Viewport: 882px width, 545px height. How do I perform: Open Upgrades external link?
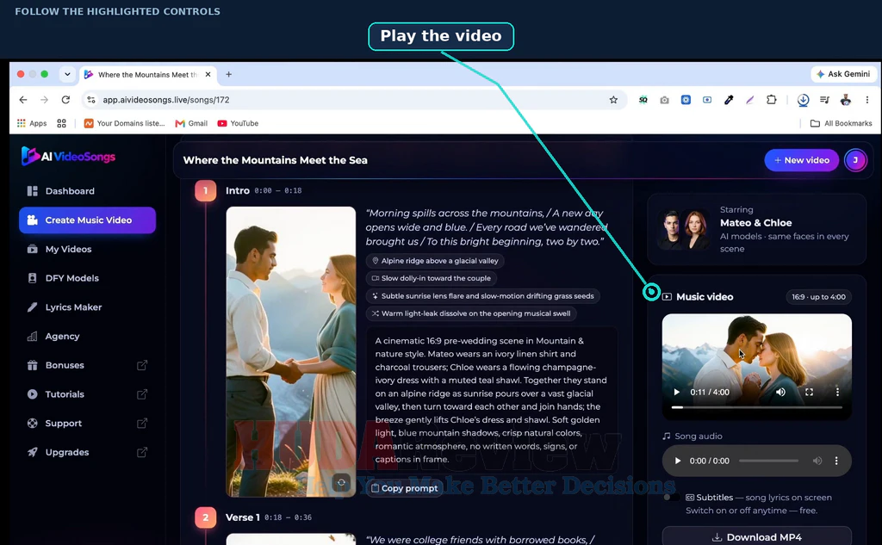tap(87, 452)
